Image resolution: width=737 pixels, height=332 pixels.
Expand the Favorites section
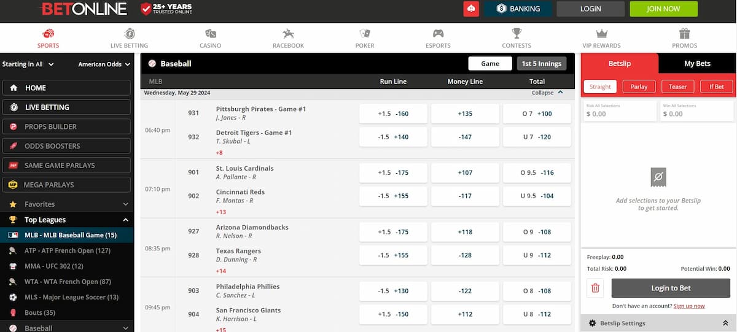(x=125, y=204)
